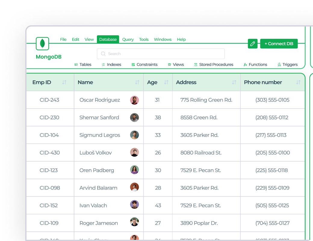Switch to the Constraints tab
The image size is (313, 241).
point(144,64)
